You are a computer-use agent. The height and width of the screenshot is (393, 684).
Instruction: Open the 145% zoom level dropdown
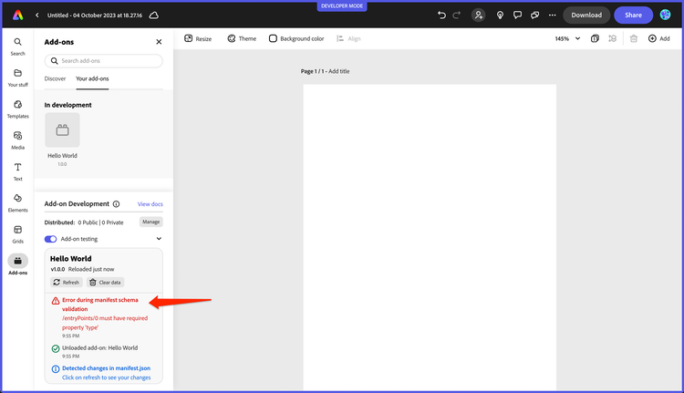tap(567, 38)
